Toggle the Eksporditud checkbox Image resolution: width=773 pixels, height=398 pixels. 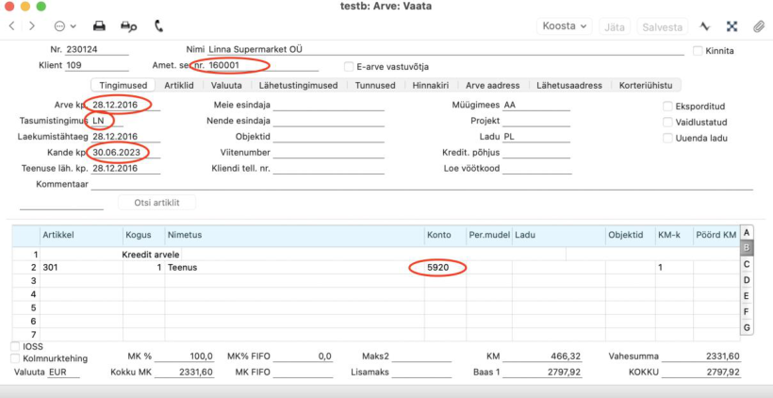pyautogui.click(x=667, y=106)
